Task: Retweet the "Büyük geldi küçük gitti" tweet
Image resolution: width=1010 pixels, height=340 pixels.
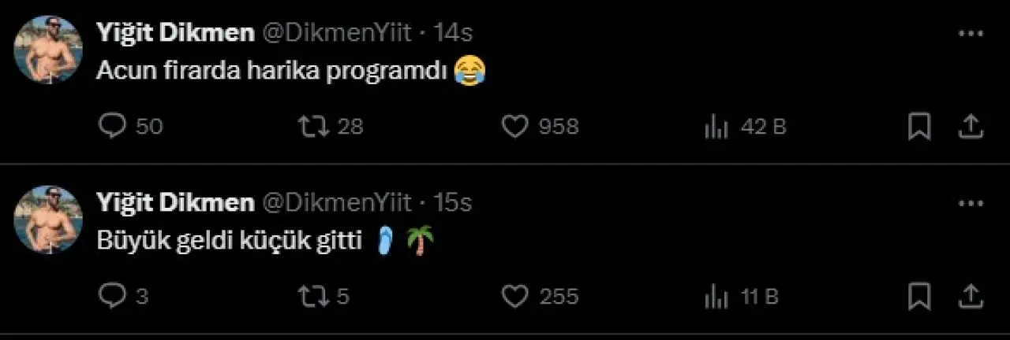Action: coord(313,296)
